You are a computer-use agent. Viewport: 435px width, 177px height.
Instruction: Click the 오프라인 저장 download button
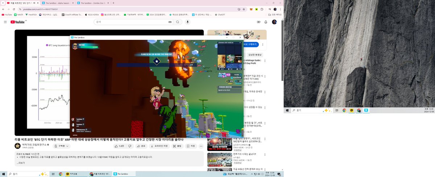(x=159, y=146)
